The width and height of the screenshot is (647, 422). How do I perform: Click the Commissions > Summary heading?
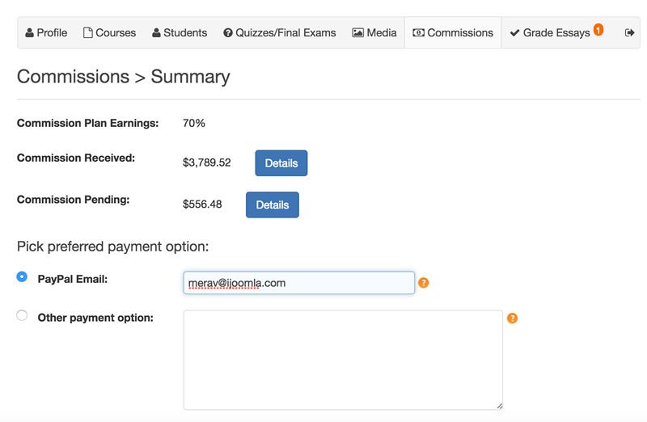[124, 77]
